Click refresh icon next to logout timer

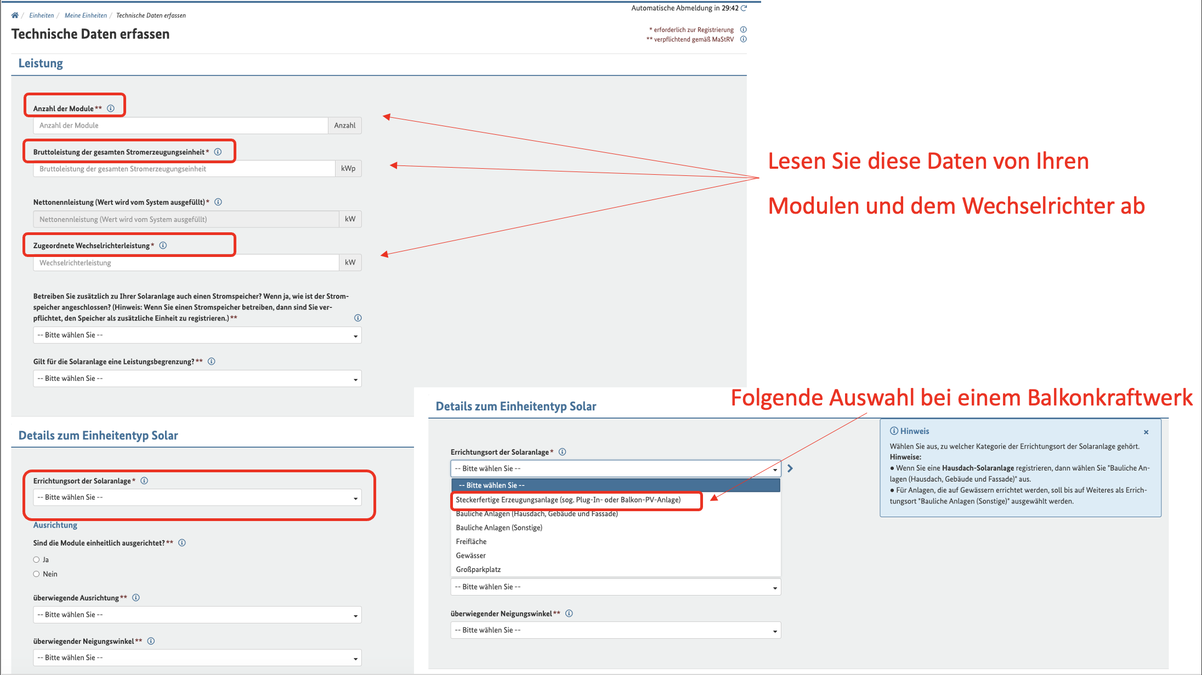click(744, 8)
